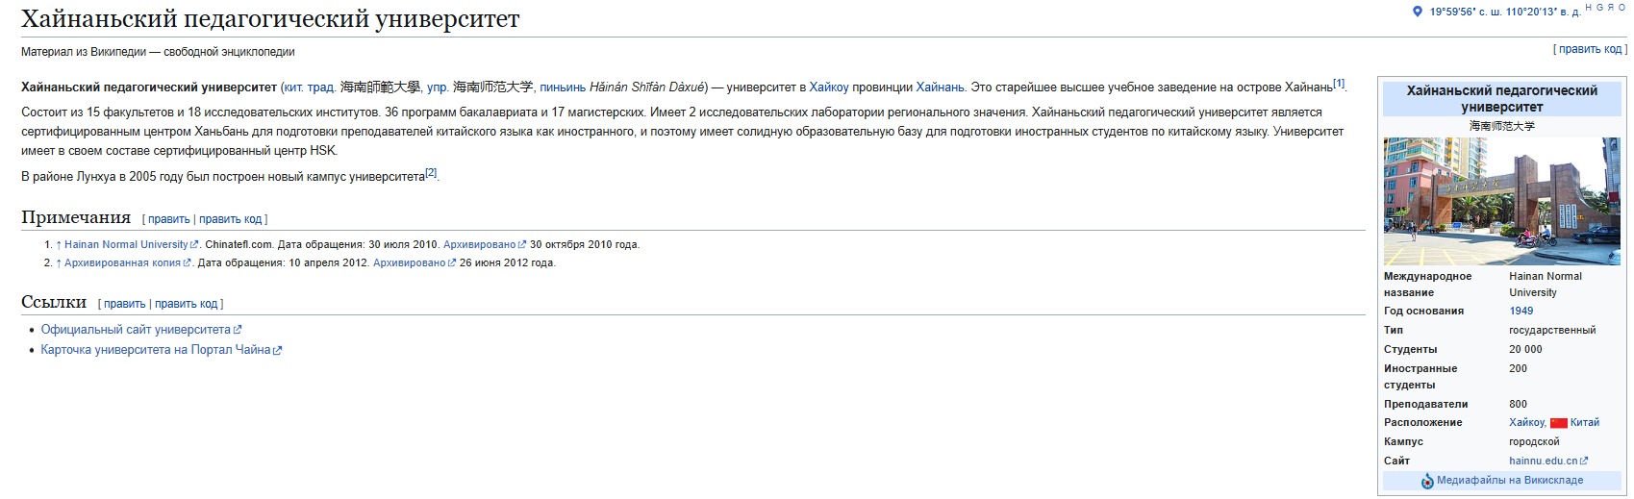The width and height of the screenshot is (1634, 499).
Task: Click 'править код' at top right
Action: click(1590, 49)
